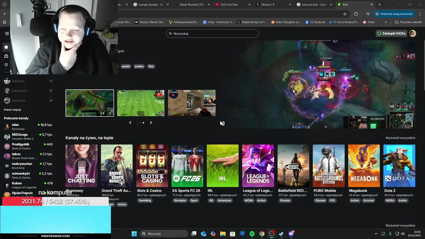Open the microphone tray icon
425x239 pixels.
click(x=390, y=234)
